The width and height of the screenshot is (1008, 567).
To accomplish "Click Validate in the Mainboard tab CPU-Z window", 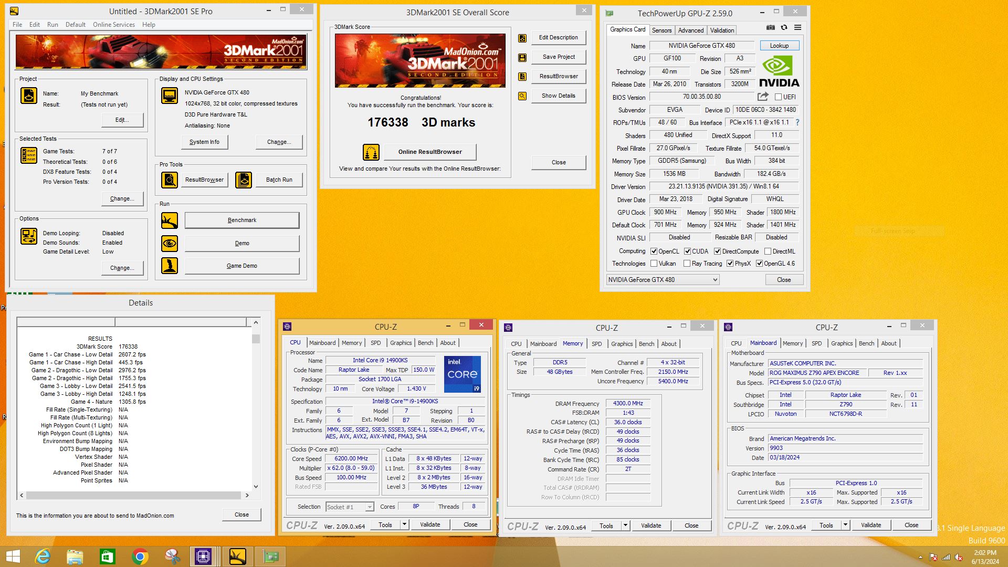I will [871, 525].
